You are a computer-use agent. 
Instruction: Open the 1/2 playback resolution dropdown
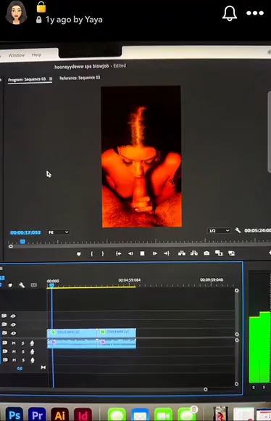219,231
